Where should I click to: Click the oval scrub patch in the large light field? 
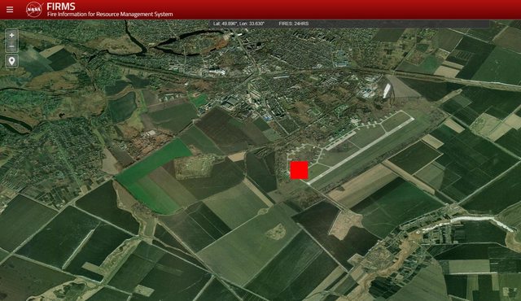[x=275, y=232]
